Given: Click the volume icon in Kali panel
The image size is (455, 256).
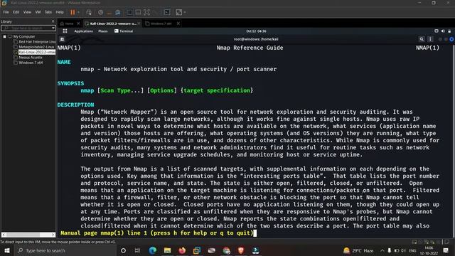Looking at the screenshot, I should pos(443,31).
